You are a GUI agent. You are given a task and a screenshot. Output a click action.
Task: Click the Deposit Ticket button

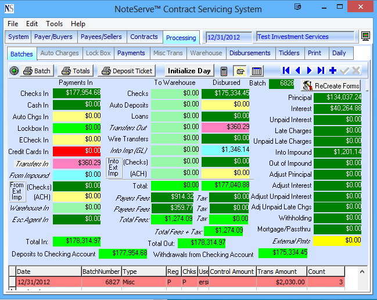pyautogui.click(x=127, y=71)
